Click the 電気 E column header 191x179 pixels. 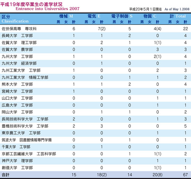pos(94,16)
